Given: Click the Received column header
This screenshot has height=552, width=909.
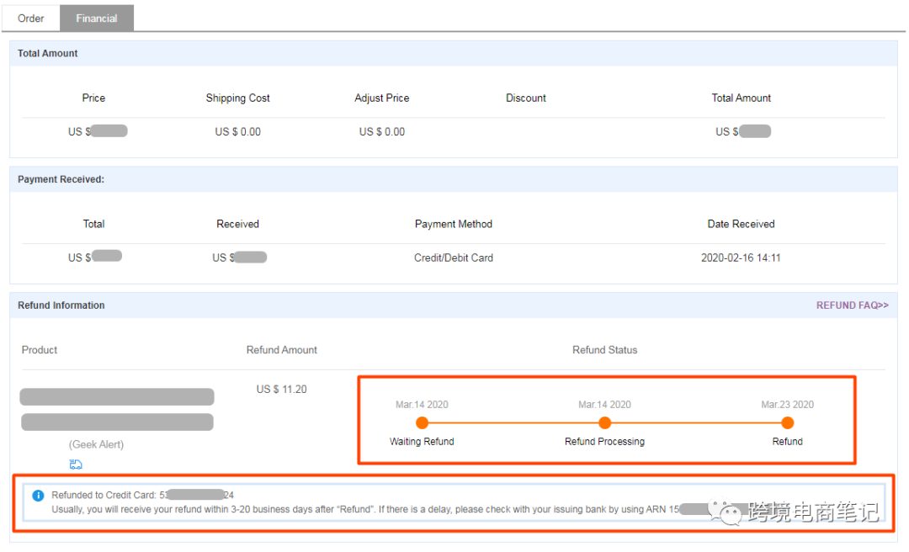Looking at the screenshot, I should (237, 224).
